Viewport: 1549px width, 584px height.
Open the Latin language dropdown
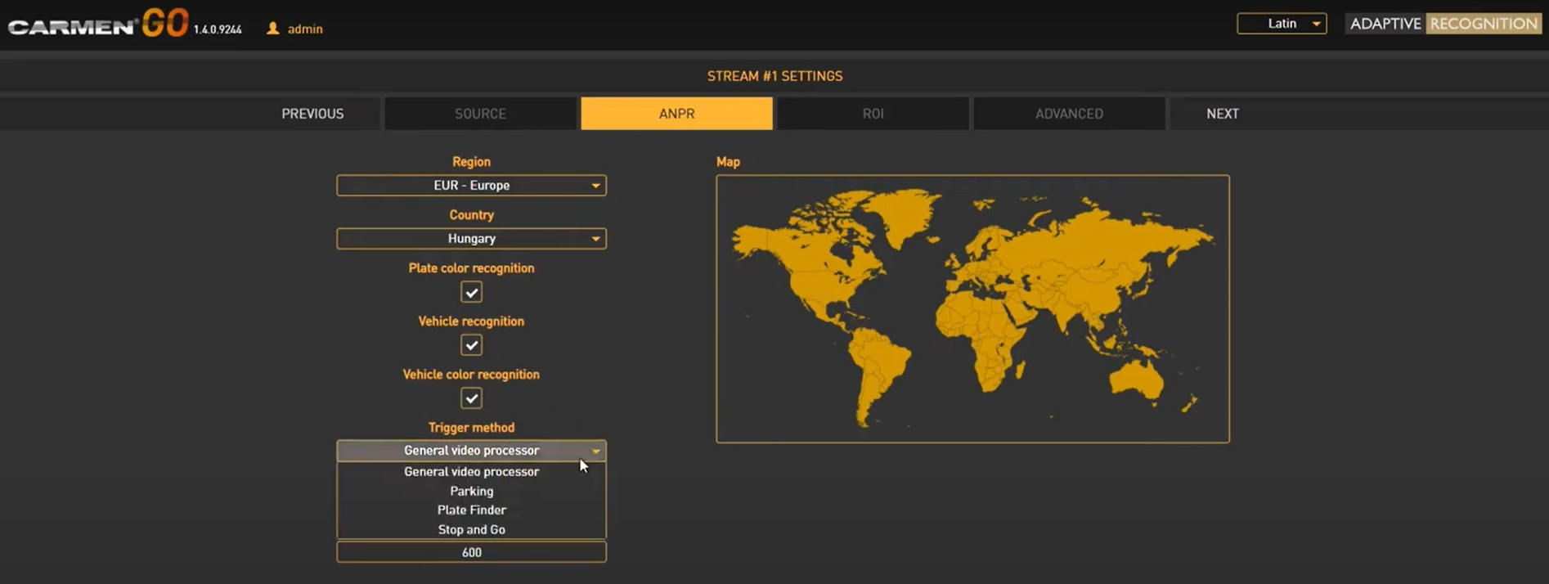tap(1282, 24)
